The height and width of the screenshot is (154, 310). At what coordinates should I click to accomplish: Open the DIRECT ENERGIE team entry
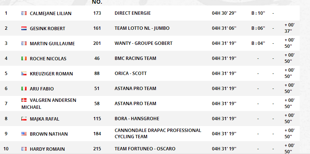(132, 13)
